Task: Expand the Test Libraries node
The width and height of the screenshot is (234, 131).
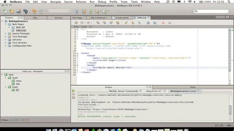Action: (5, 43)
